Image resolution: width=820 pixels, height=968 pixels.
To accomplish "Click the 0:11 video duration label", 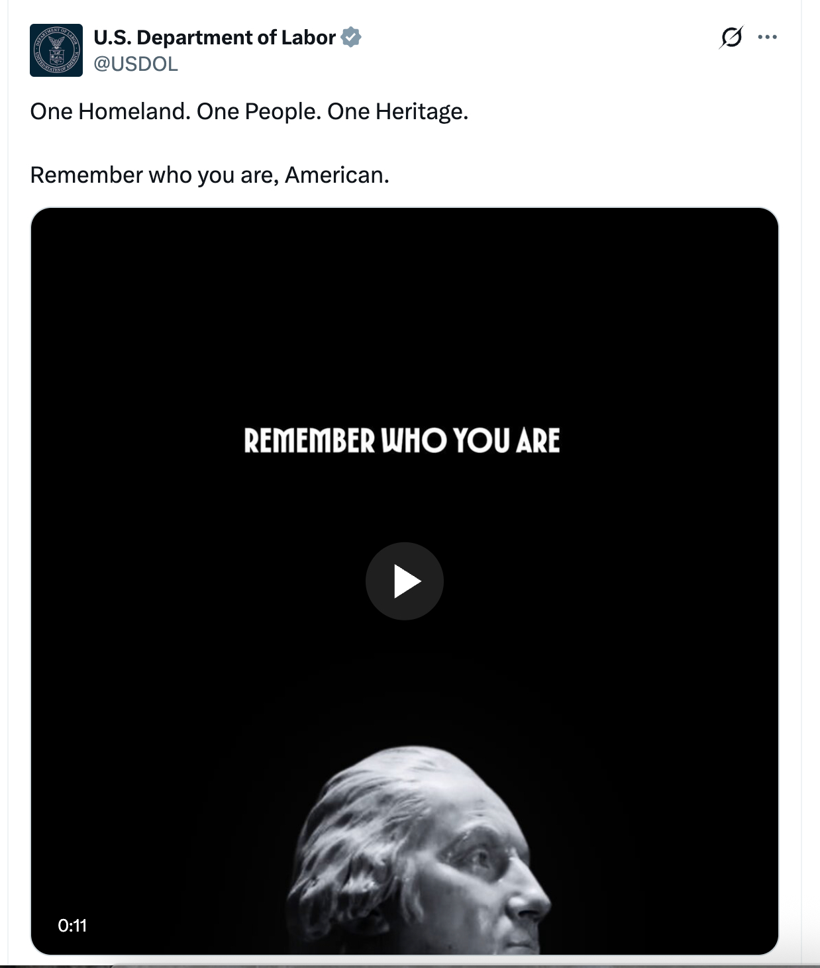I will pyautogui.click(x=72, y=926).
